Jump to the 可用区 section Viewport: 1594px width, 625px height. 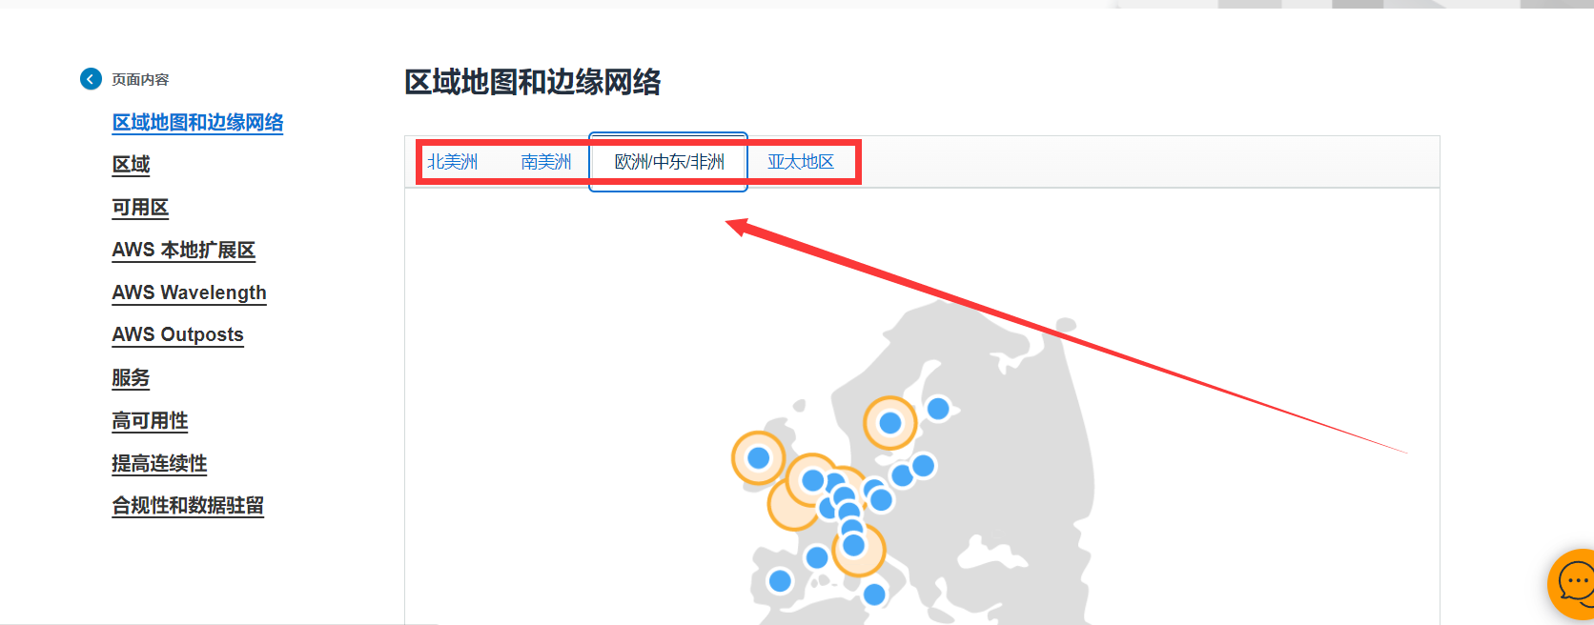pyautogui.click(x=140, y=208)
